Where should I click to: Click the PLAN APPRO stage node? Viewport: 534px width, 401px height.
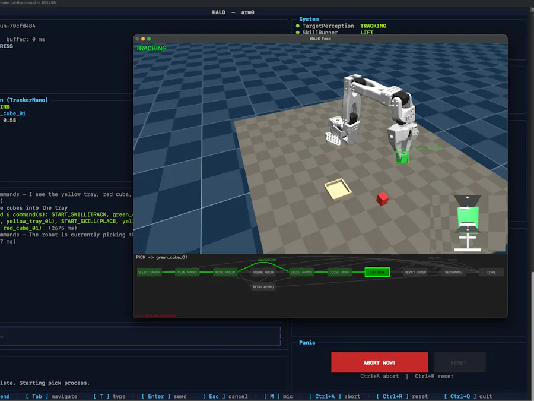(187, 271)
